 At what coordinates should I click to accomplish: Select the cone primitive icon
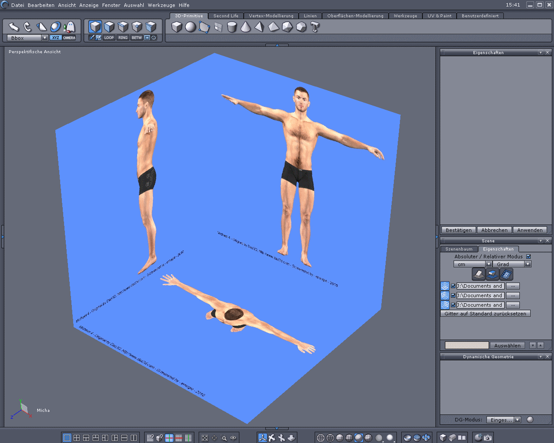[246, 27]
